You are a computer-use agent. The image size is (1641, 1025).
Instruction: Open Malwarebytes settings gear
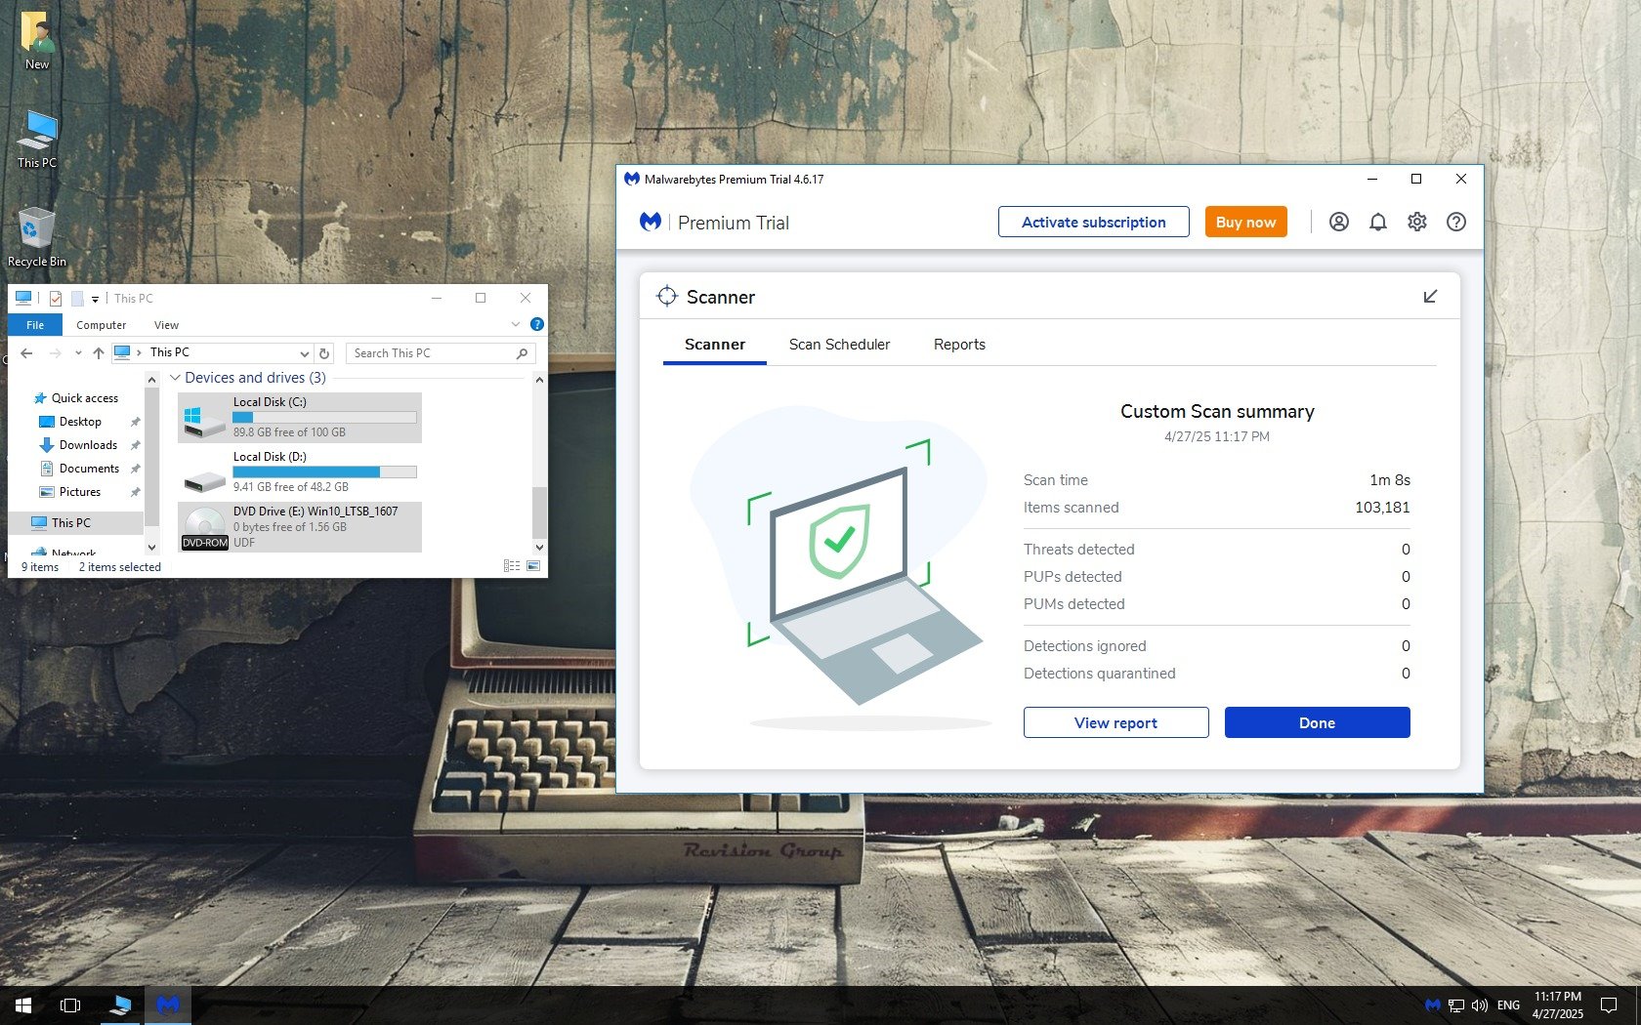pos(1417,222)
